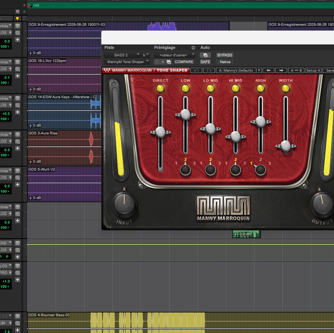Load the previous Waves preset with the left arrow
This screenshot has height=333, width=334.
point(269,71)
